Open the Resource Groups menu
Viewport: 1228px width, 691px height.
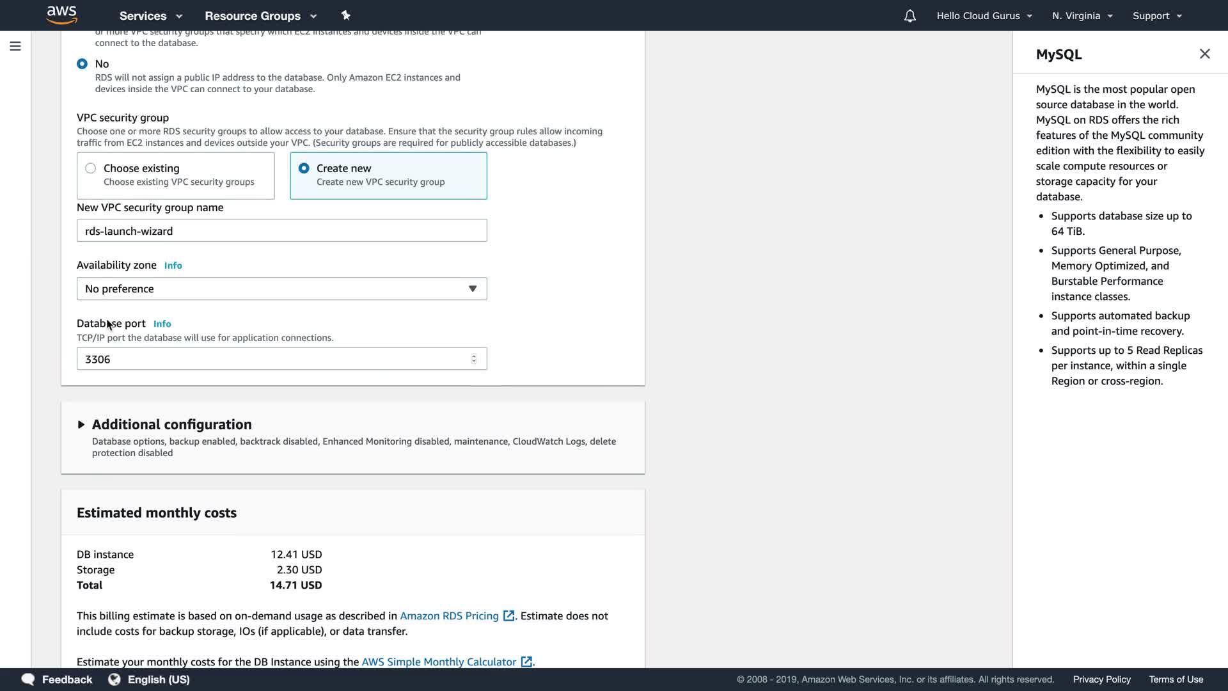pos(260,16)
